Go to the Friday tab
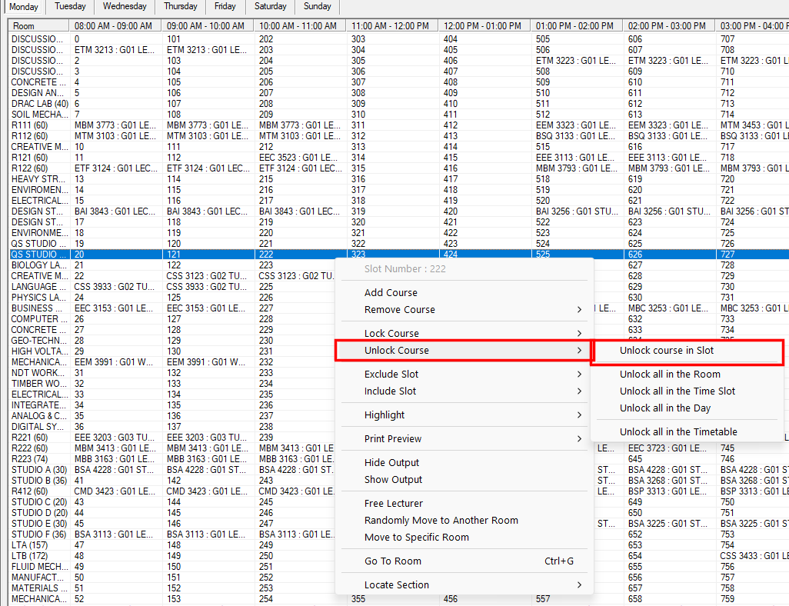The image size is (789, 606). (x=225, y=7)
